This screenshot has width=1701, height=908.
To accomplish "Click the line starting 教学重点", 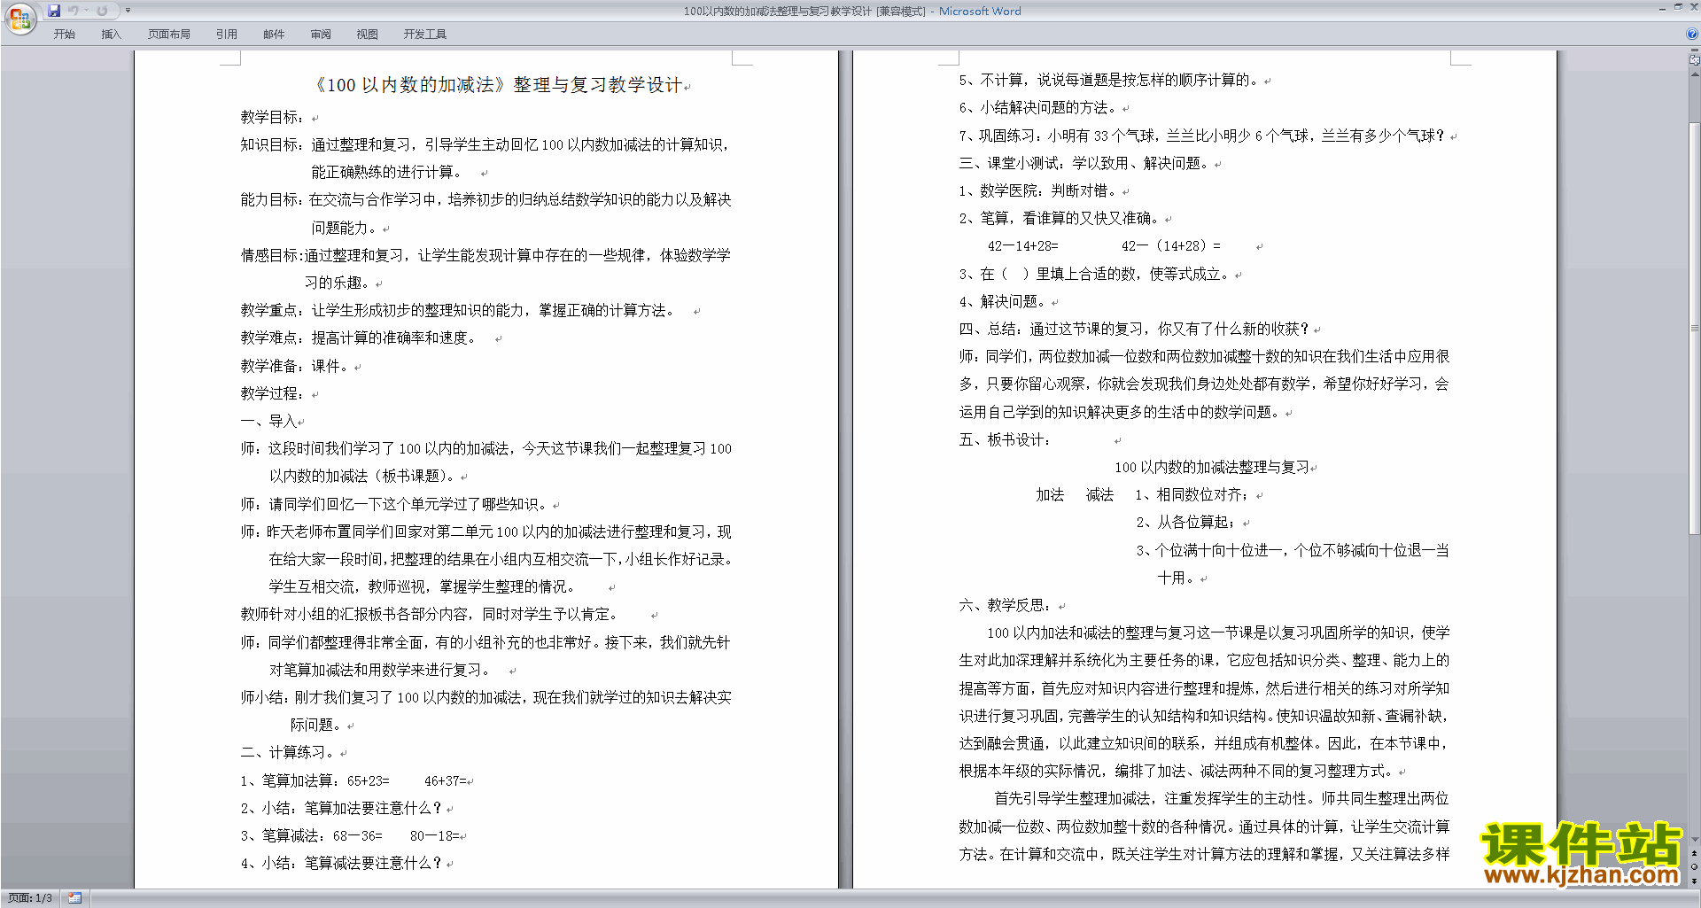I will (x=457, y=310).
